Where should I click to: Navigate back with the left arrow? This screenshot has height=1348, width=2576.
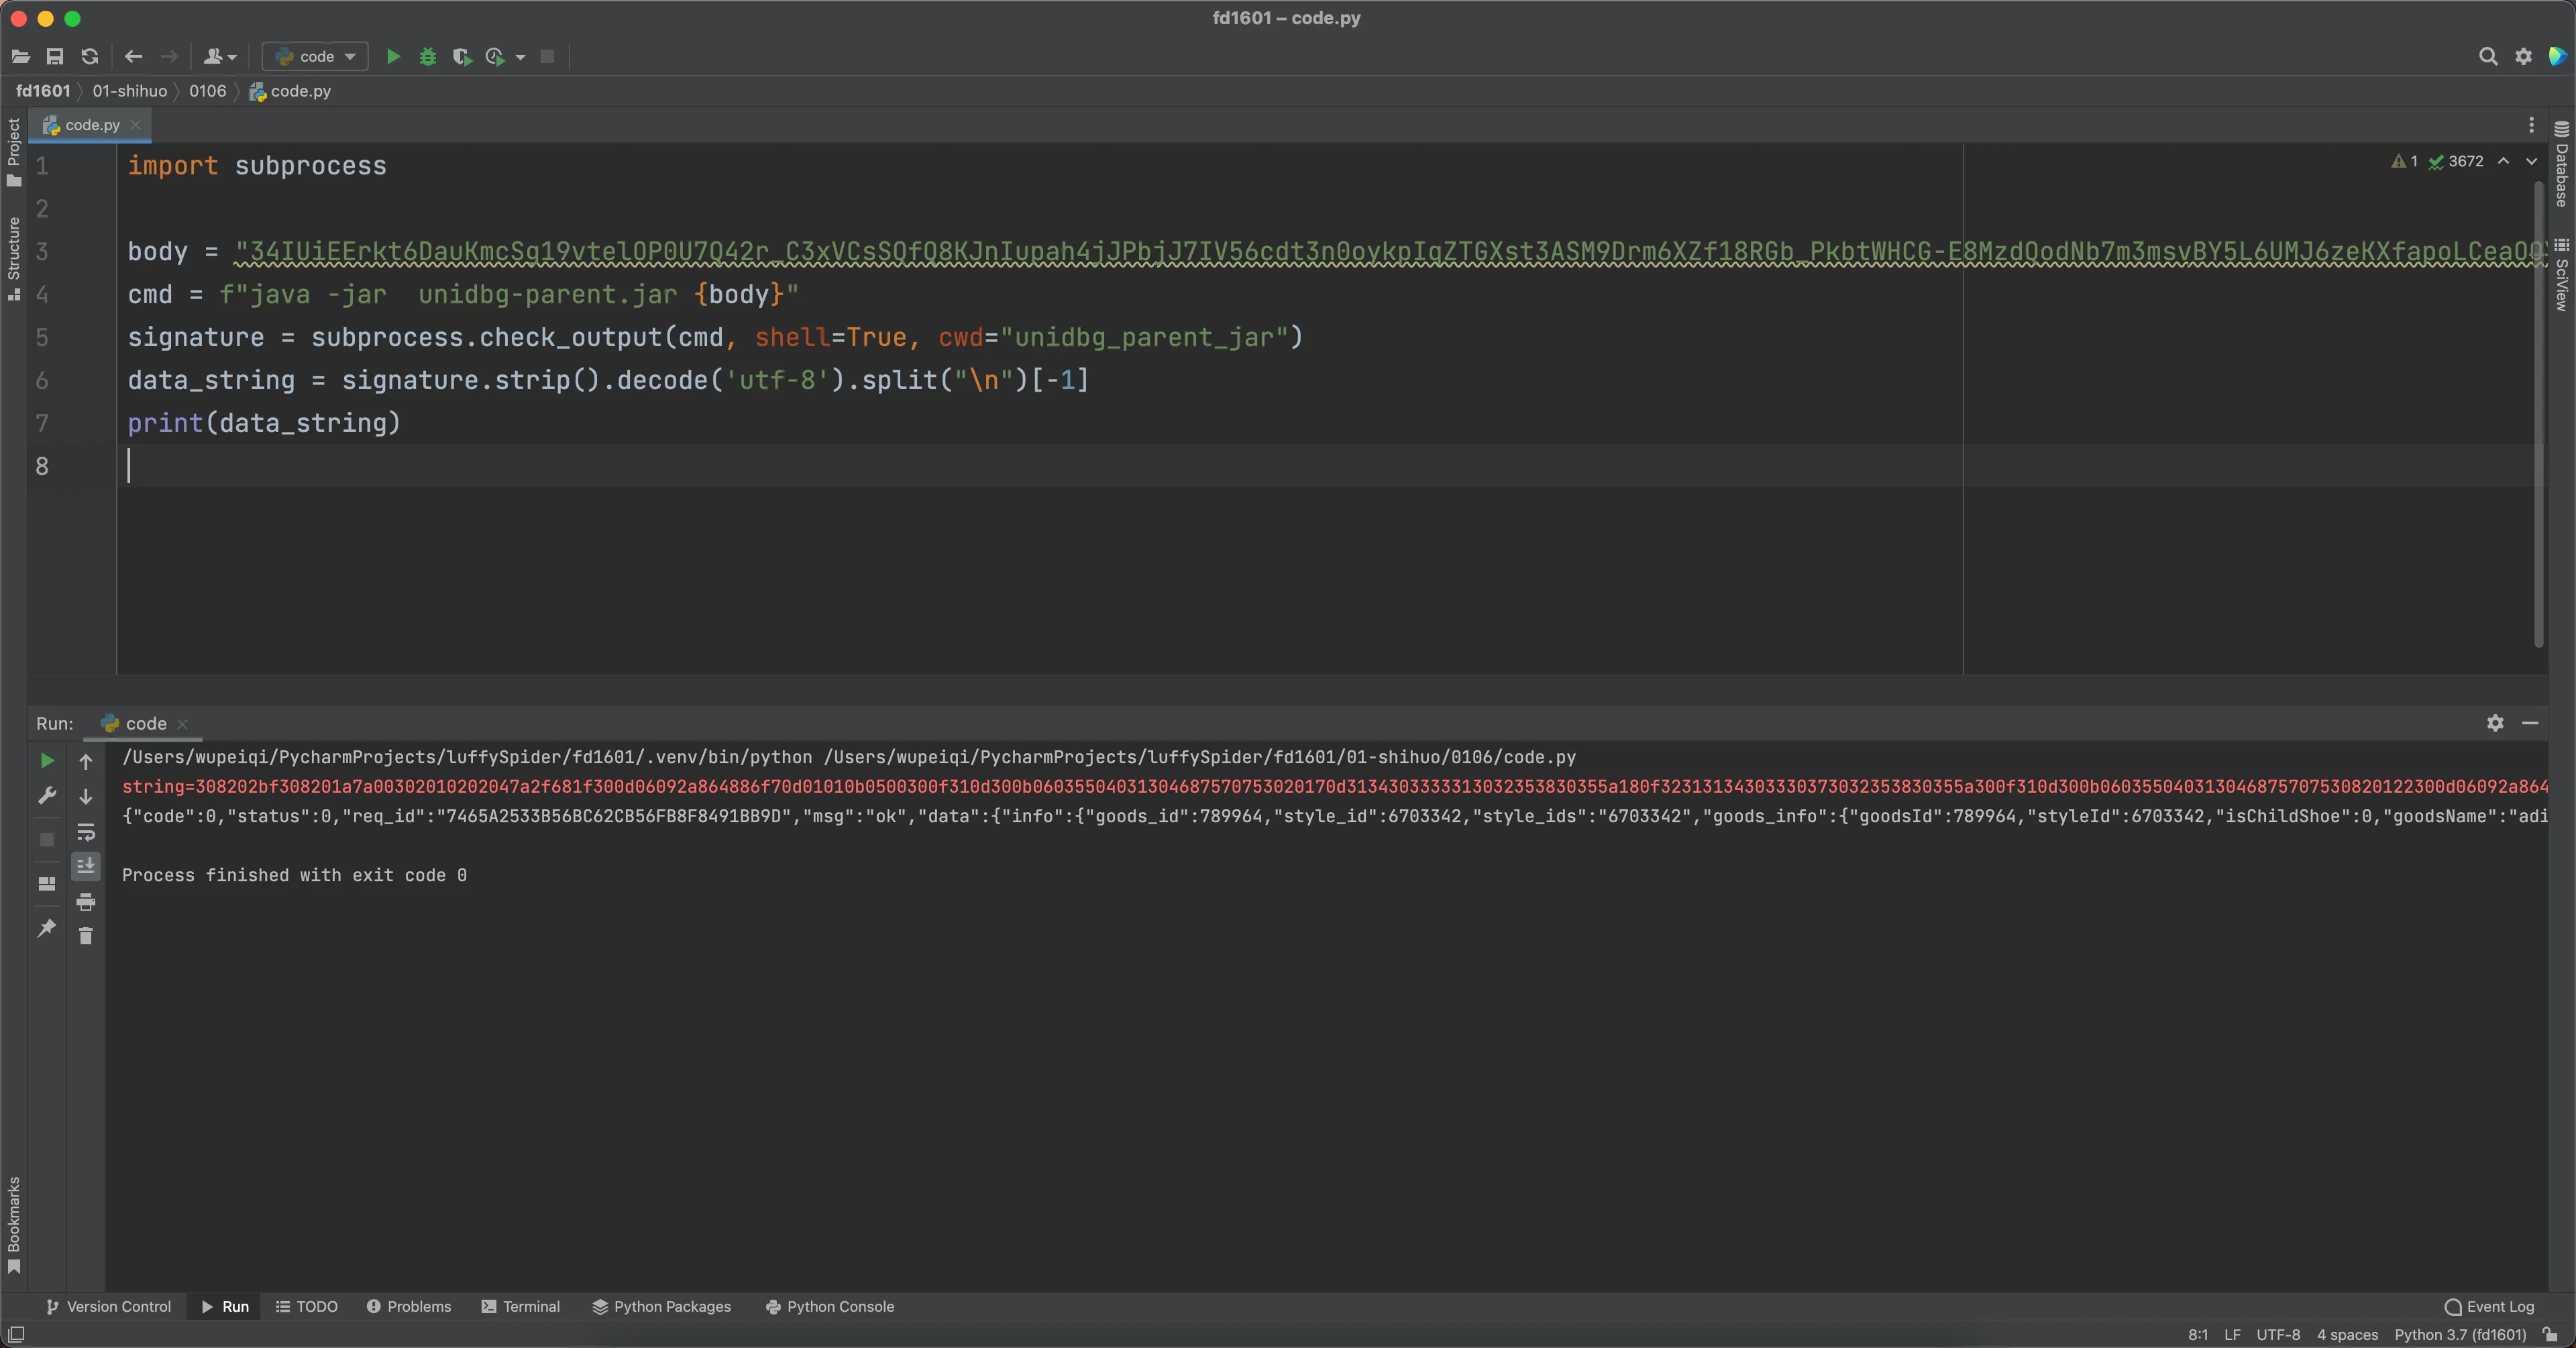pos(134,57)
